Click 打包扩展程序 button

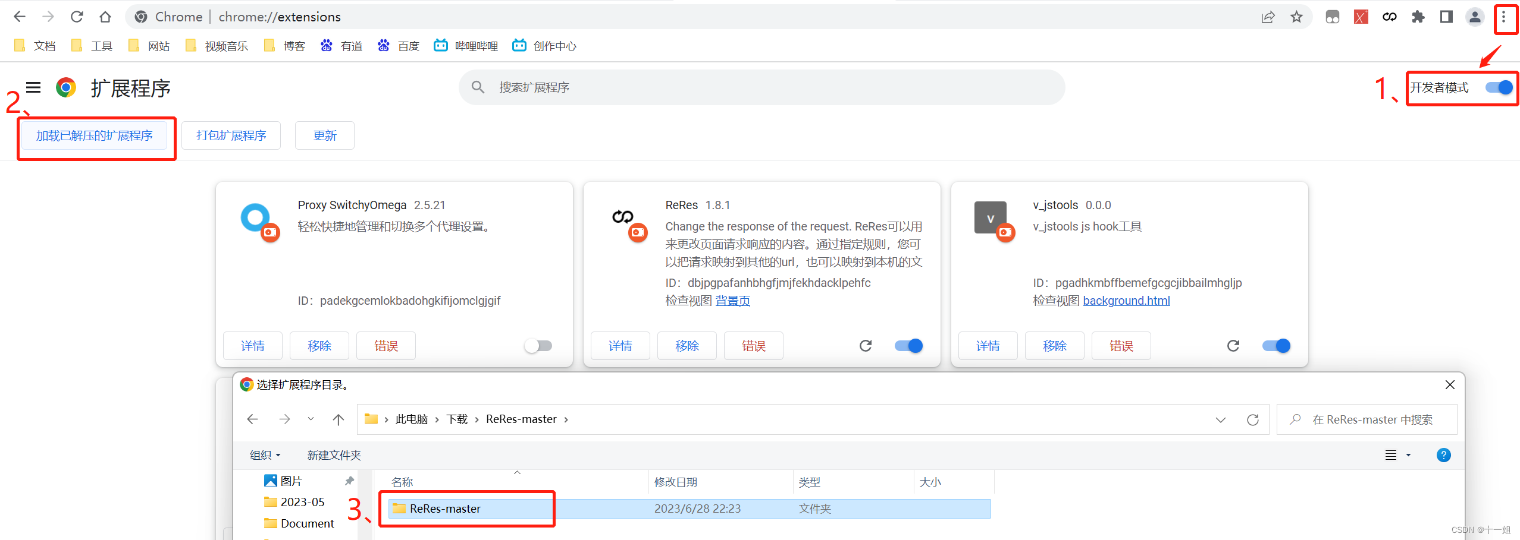(x=231, y=135)
